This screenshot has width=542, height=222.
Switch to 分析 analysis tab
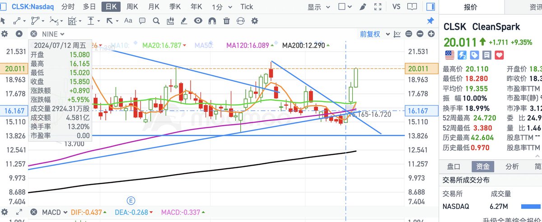(512, 166)
